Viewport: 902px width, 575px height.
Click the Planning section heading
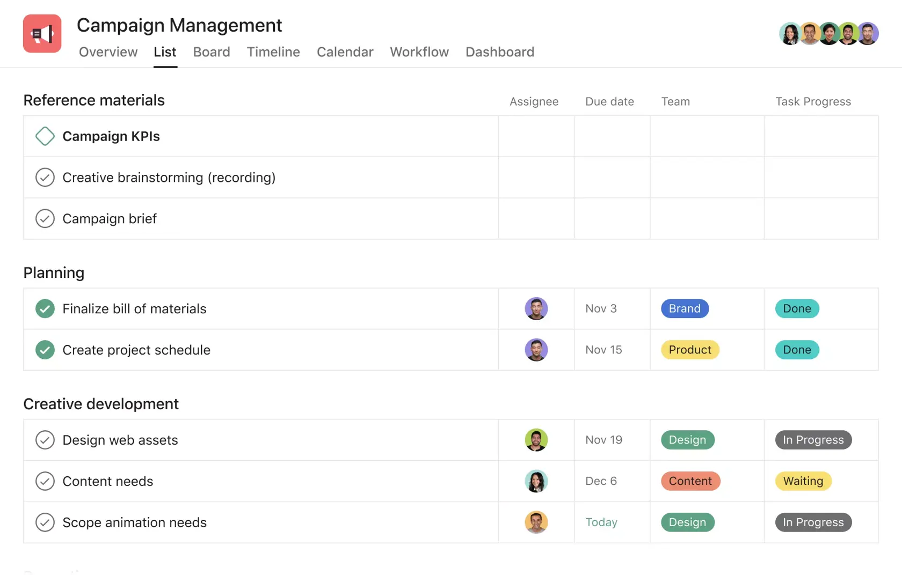click(54, 272)
